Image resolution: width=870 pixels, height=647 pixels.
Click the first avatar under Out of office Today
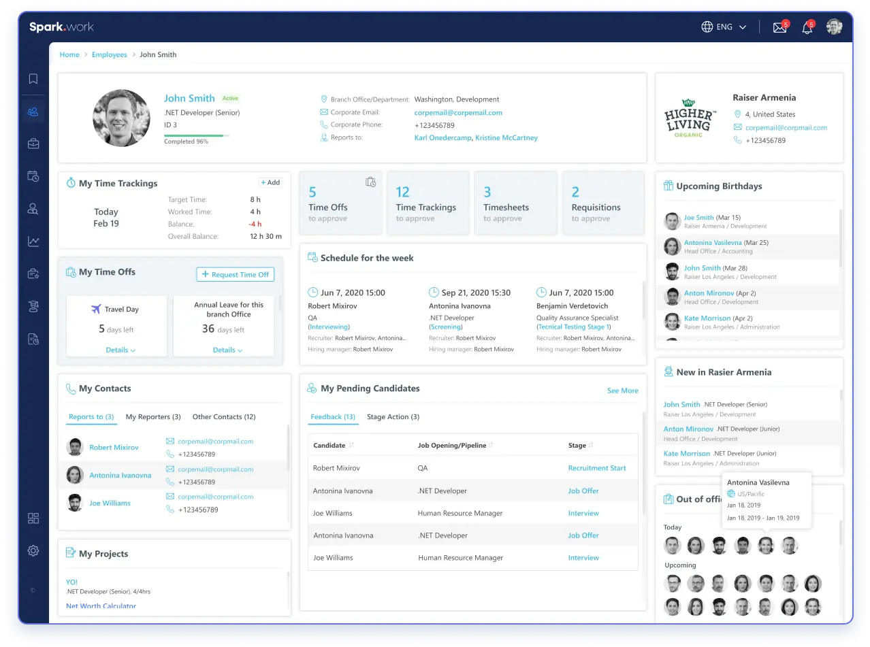(x=672, y=545)
